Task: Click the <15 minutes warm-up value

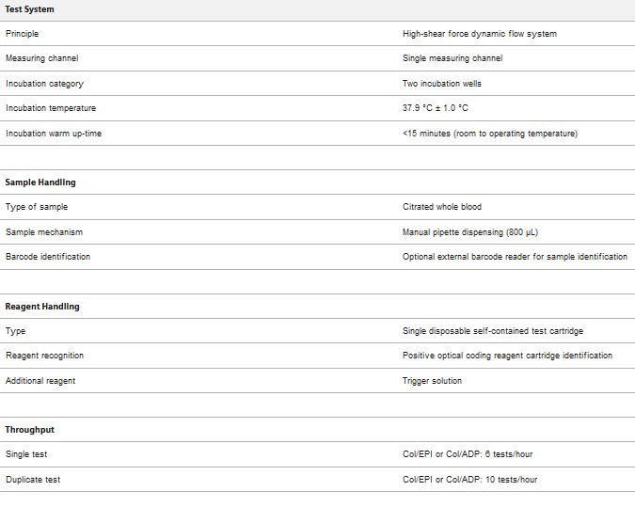Action: coord(489,134)
